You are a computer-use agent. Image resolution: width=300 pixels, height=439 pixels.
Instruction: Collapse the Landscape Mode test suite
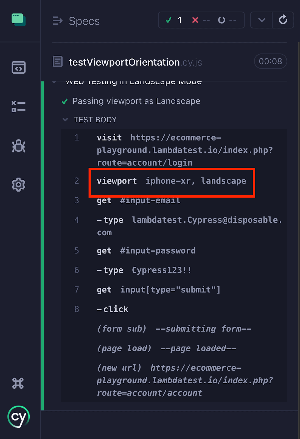pyautogui.click(x=54, y=82)
